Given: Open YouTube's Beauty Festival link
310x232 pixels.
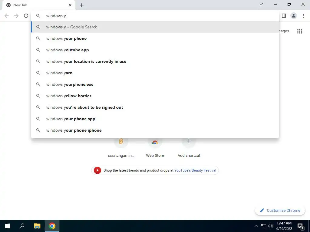Looking at the screenshot, I should (195, 170).
